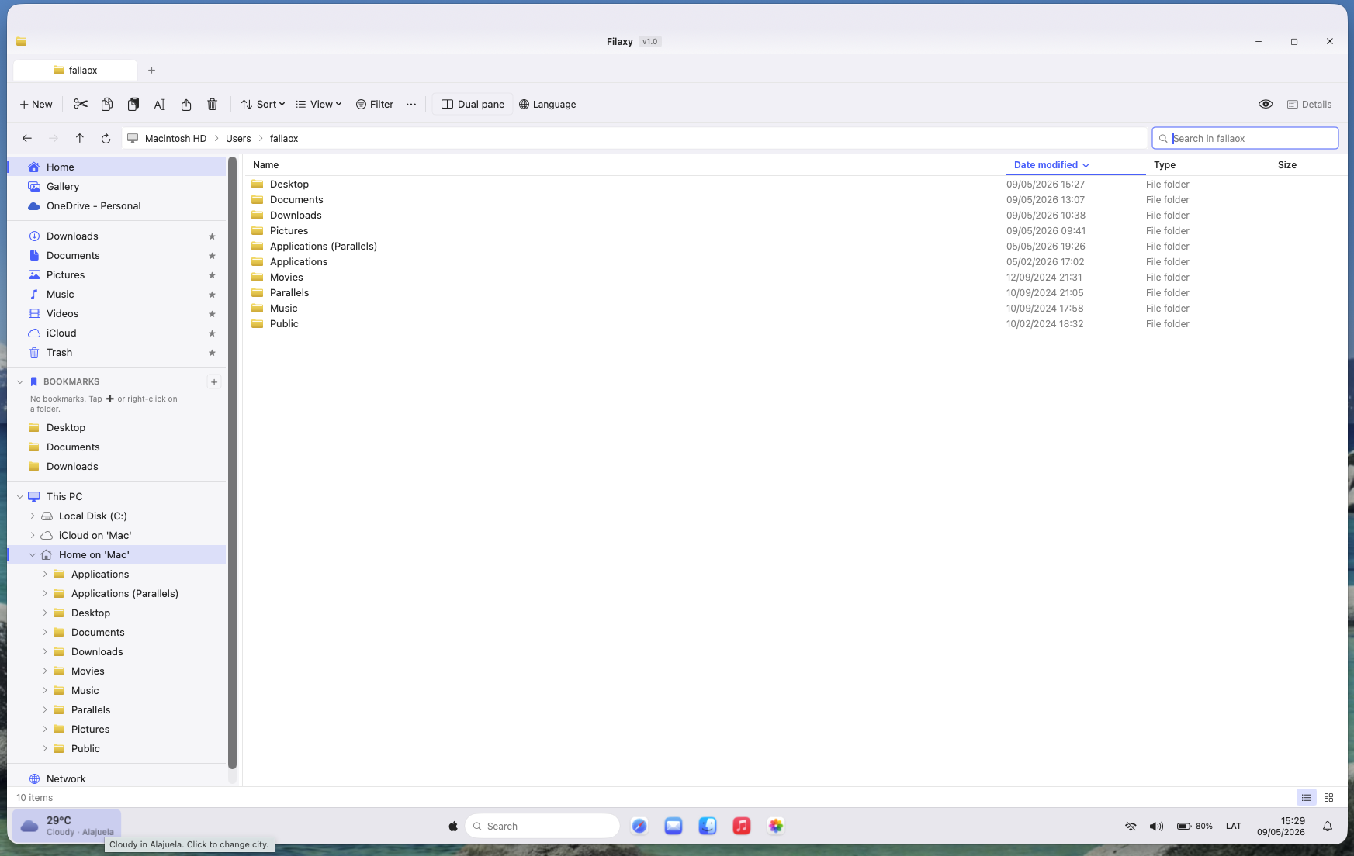The image size is (1354, 856).
Task: Open iCloud quick access item
Action: pos(118,333)
